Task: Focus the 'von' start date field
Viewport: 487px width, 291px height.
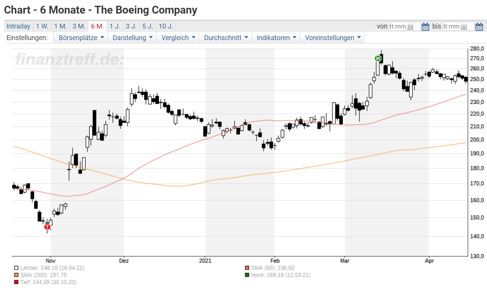Action: click(404, 26)
